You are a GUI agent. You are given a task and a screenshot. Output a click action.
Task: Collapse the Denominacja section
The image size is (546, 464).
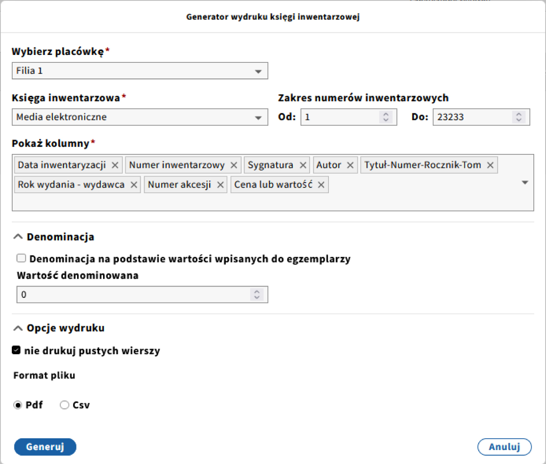(18, 237)
